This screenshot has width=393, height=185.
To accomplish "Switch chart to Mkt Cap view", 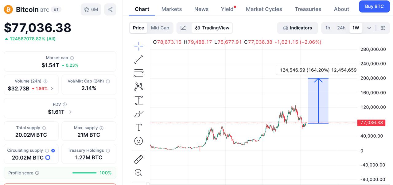I will point(160,28).
